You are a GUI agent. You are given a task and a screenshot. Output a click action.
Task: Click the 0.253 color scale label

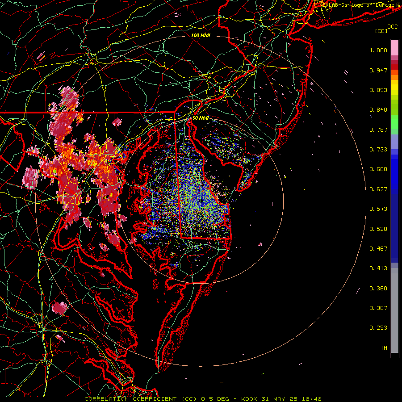(x=378, y=328)
